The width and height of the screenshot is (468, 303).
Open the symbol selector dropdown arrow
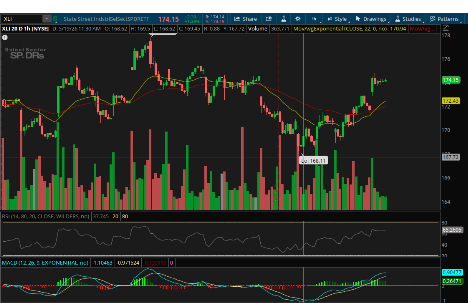coord(46,19)
